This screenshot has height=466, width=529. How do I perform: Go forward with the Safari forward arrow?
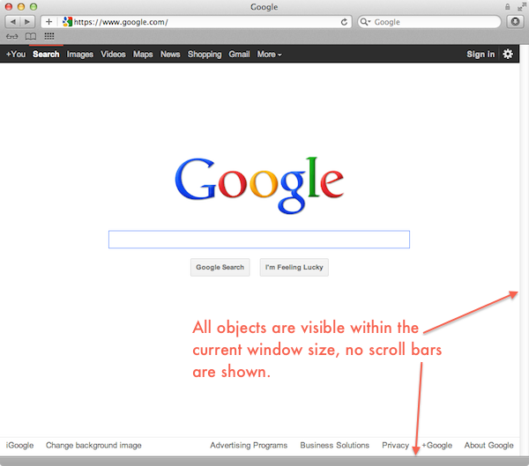coord(27,22)
